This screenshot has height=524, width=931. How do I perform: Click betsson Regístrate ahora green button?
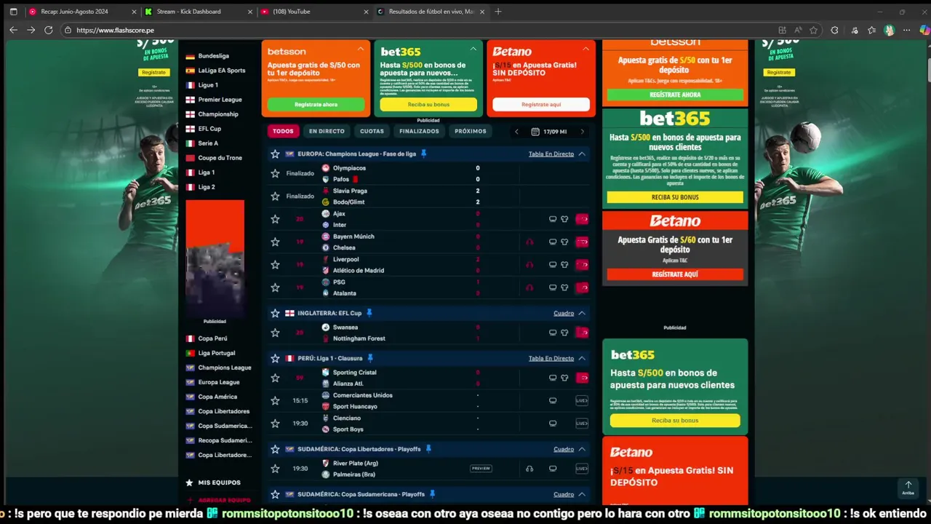click(316, 105)
